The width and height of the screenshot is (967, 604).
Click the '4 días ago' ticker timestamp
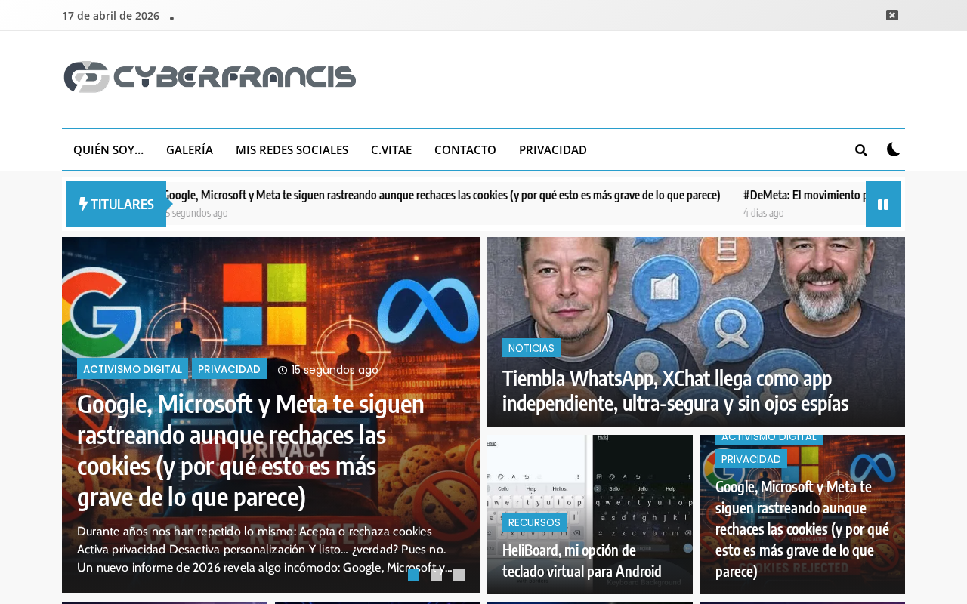click(763, 213)
